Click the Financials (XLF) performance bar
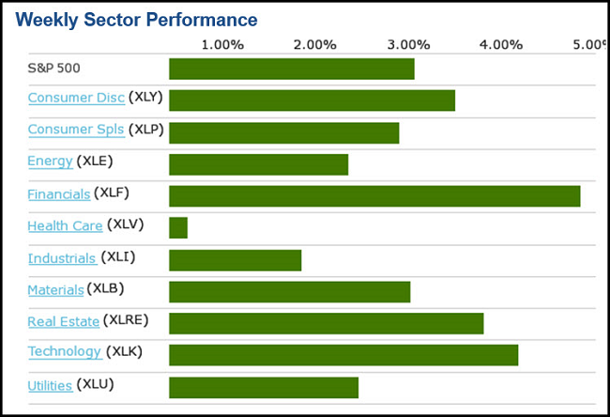This screenshot has height=417, width=610. [374, 196]
